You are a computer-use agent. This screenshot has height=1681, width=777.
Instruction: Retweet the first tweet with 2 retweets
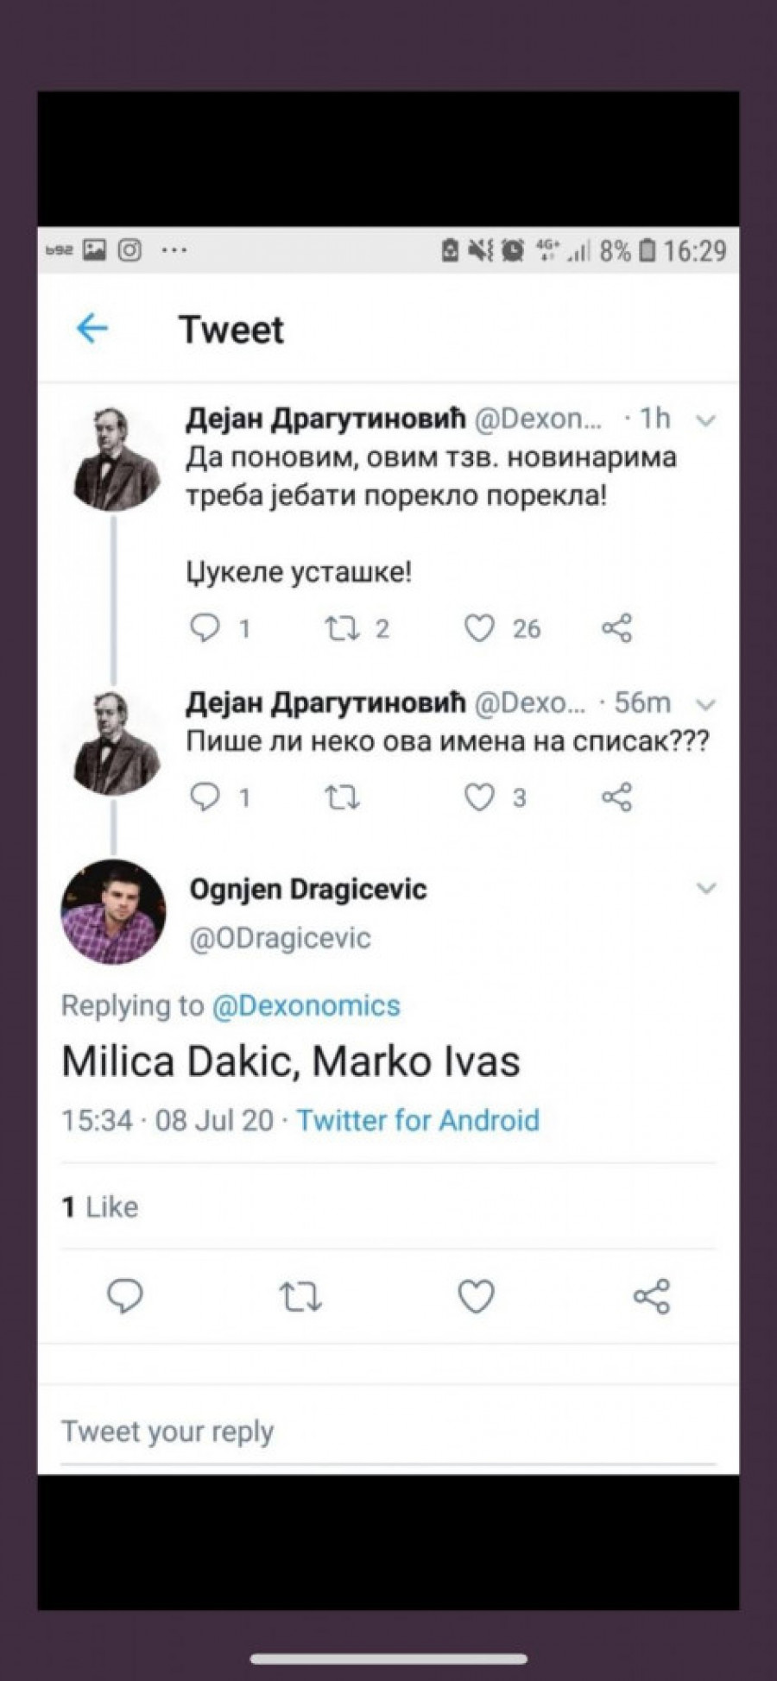tap(342, 628)
